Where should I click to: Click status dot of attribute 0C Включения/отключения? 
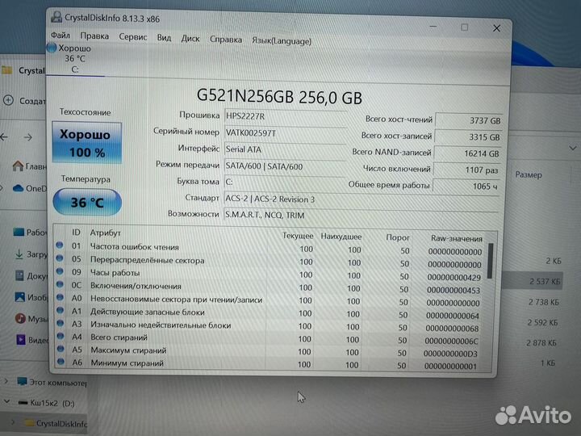click(60, 284)
